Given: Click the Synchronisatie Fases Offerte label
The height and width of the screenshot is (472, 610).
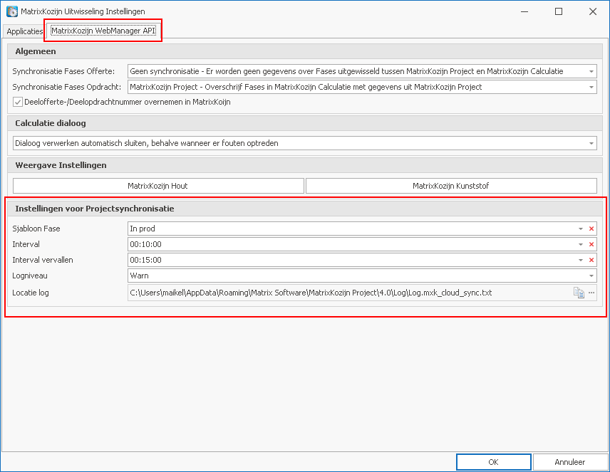Looking at the screenshot, I should coord(63,71).
